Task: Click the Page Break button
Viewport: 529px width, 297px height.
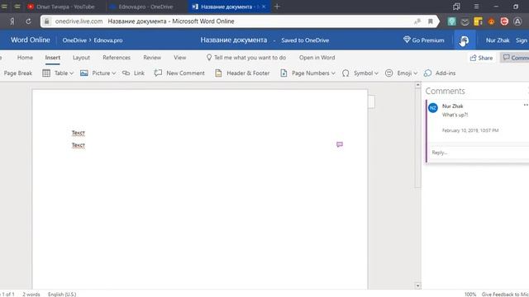Action: 17,73
